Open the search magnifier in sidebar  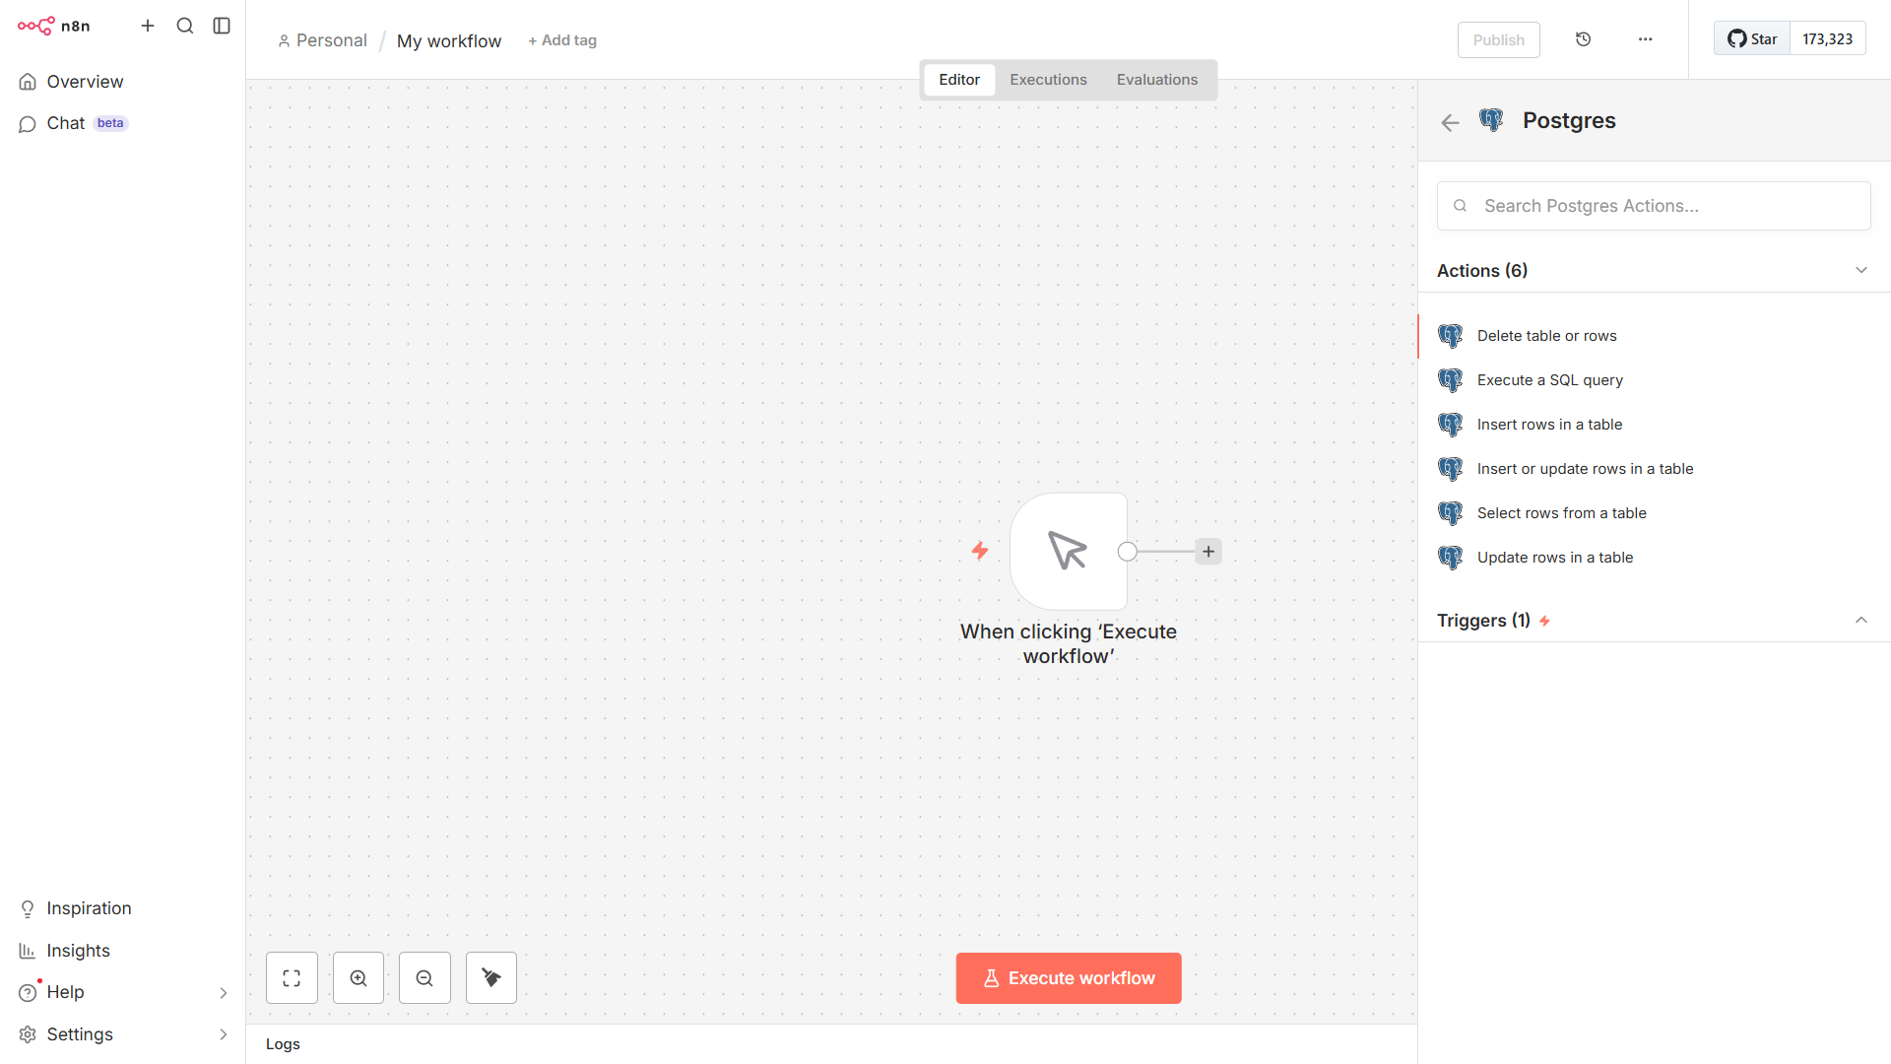(x=184, y=26)
